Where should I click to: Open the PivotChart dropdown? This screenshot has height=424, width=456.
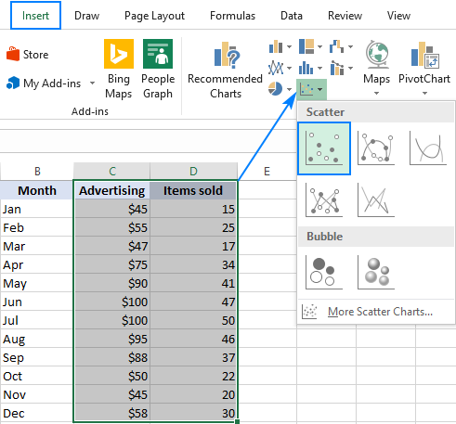pos(424,93)
